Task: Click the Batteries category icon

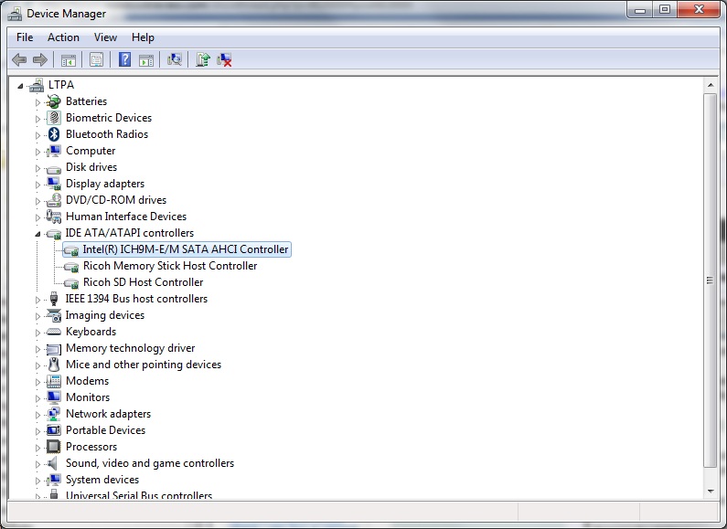Action: (54, 101)
